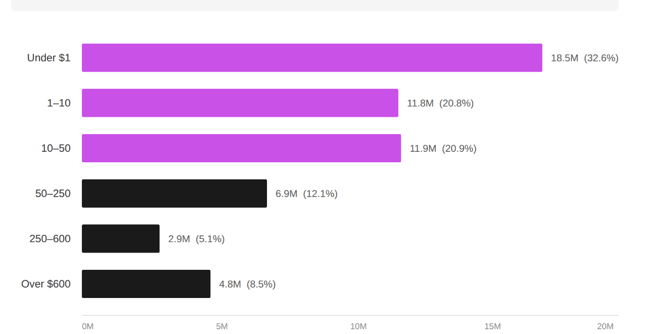Select the 11.8M (20.8%) value label
Viewport: 656px width, 334px height.
pos(440,103)
